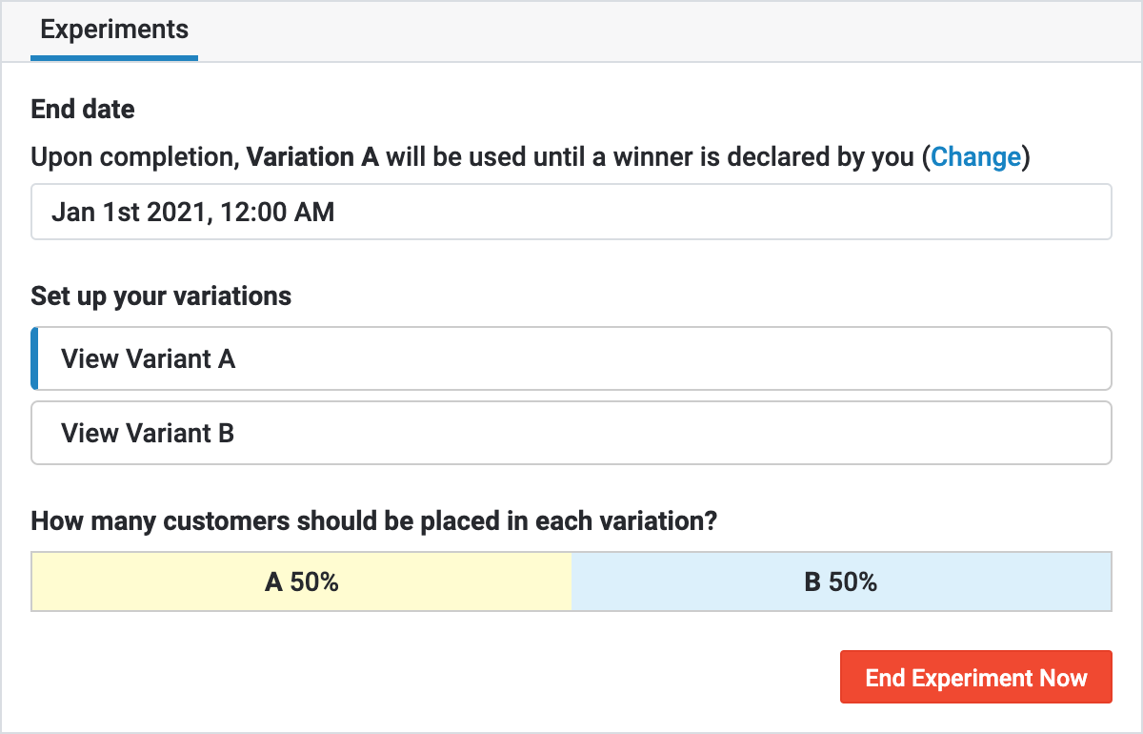This screenshot has height=734, width=1143.
Task: Switch to the Experiments tab
Action: click(114, 30)
